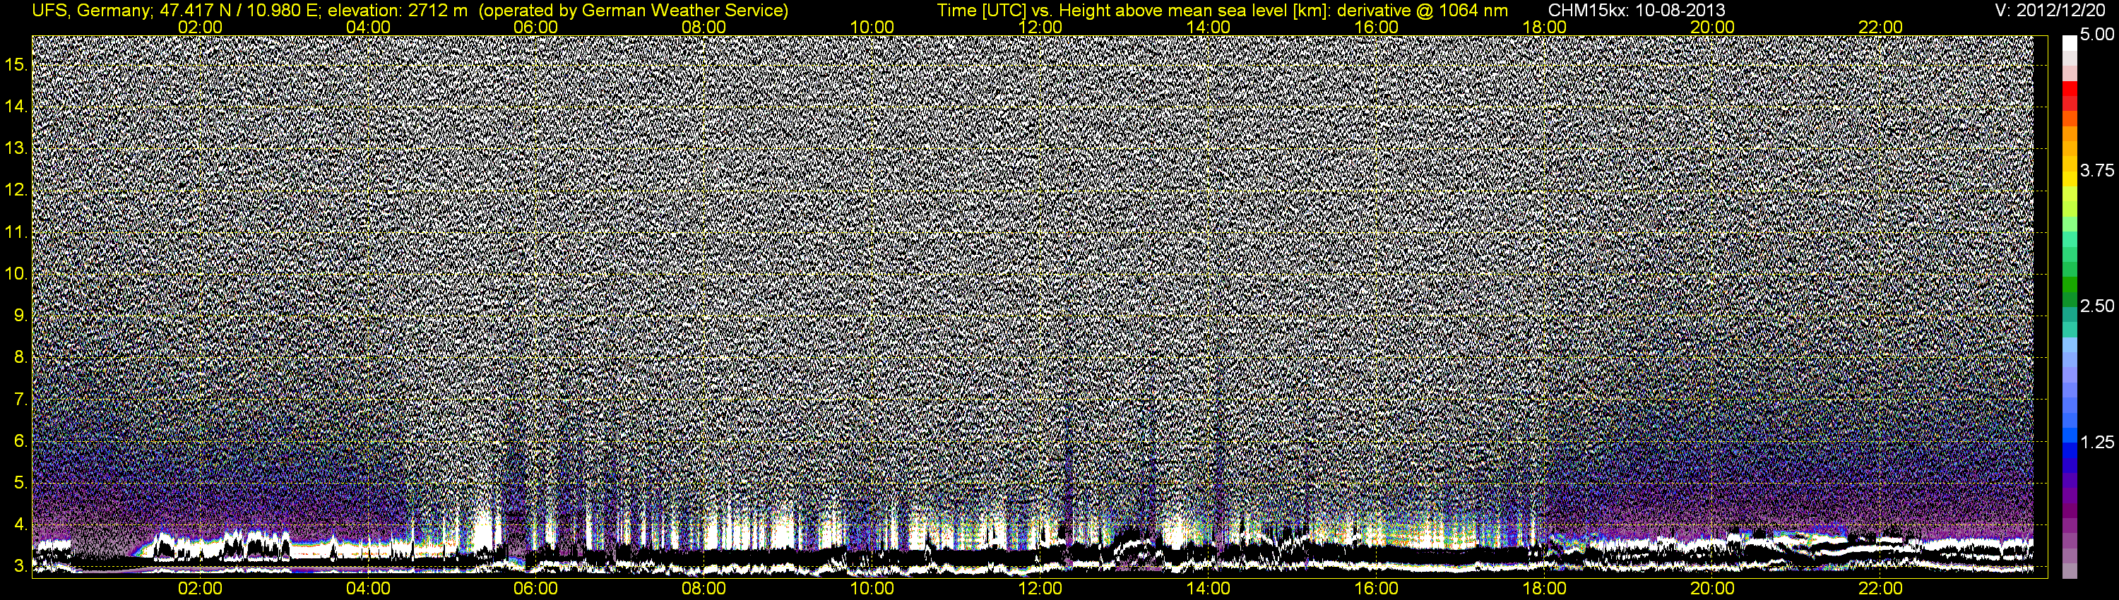Viewport: 2119px width, 600px height.
Task: Click the '4.' height axis label
Action: pos(21,524)
